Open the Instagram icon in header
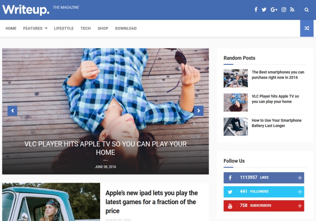Image resolution: width=316 pixels, height=221 pixels. [x=284, y=10]
